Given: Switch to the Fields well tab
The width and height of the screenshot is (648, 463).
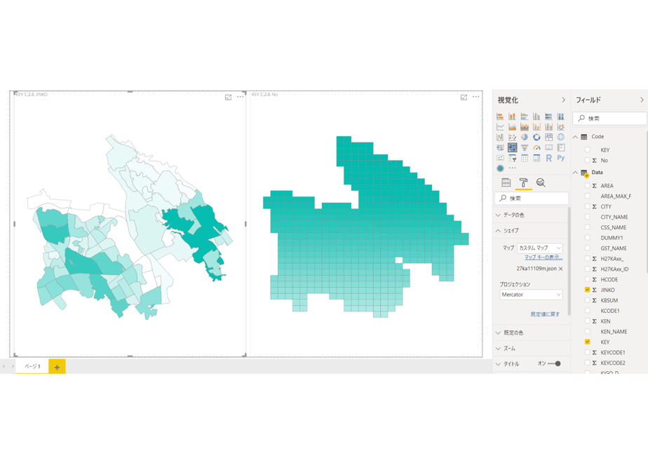Looking at the screenshot, I should pyautogui.click(x=506, y=182).
